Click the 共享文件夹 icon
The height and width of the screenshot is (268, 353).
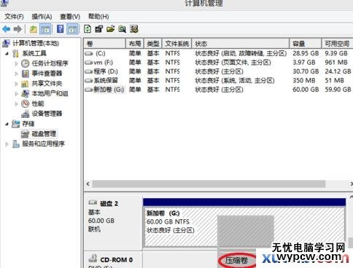point(25,84)
